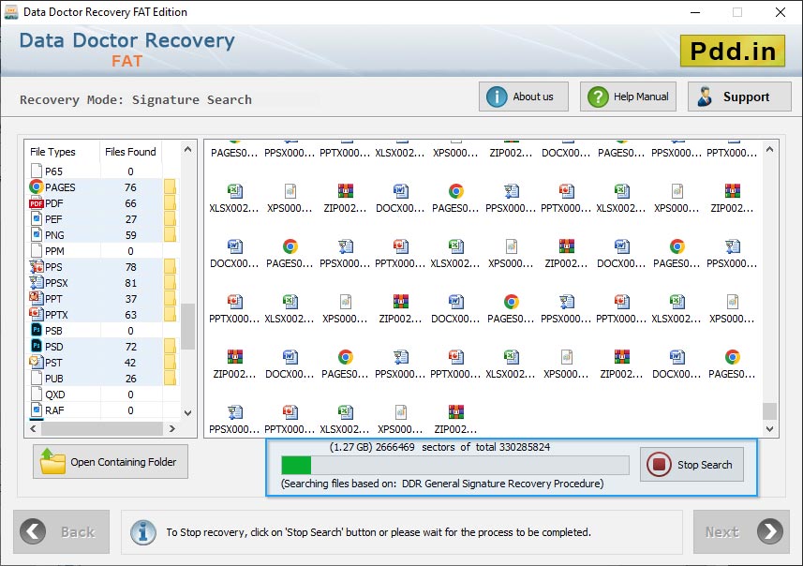Open the yellow folder beside PEF row

click(170, 219)
